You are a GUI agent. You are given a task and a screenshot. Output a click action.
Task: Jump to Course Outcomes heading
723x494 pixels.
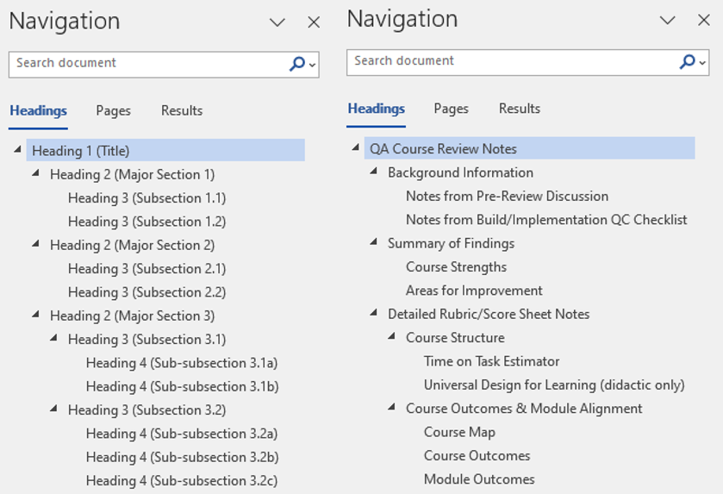(477, 455)
